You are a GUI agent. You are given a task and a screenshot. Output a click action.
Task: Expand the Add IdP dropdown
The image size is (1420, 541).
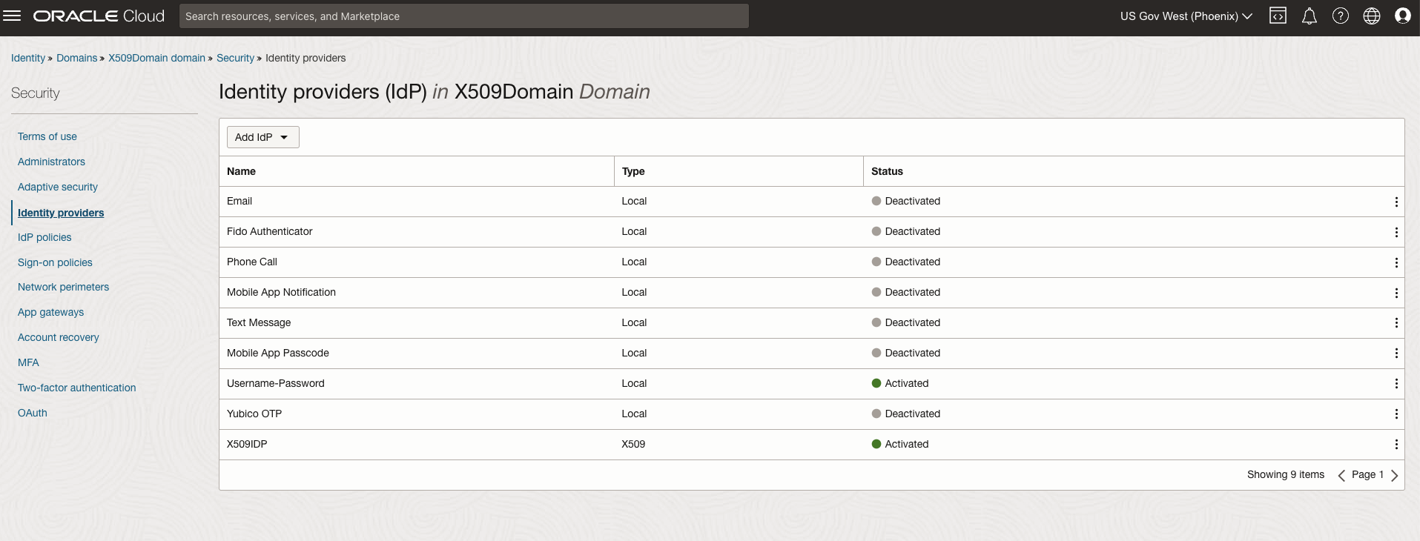point(262,137)
